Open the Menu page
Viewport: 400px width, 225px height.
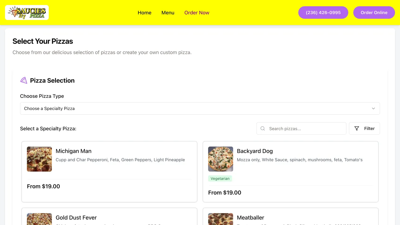click(168, 12)
